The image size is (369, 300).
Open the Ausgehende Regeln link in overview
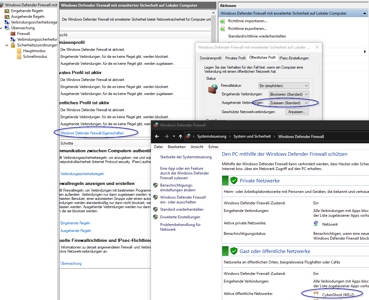(76, 231)
